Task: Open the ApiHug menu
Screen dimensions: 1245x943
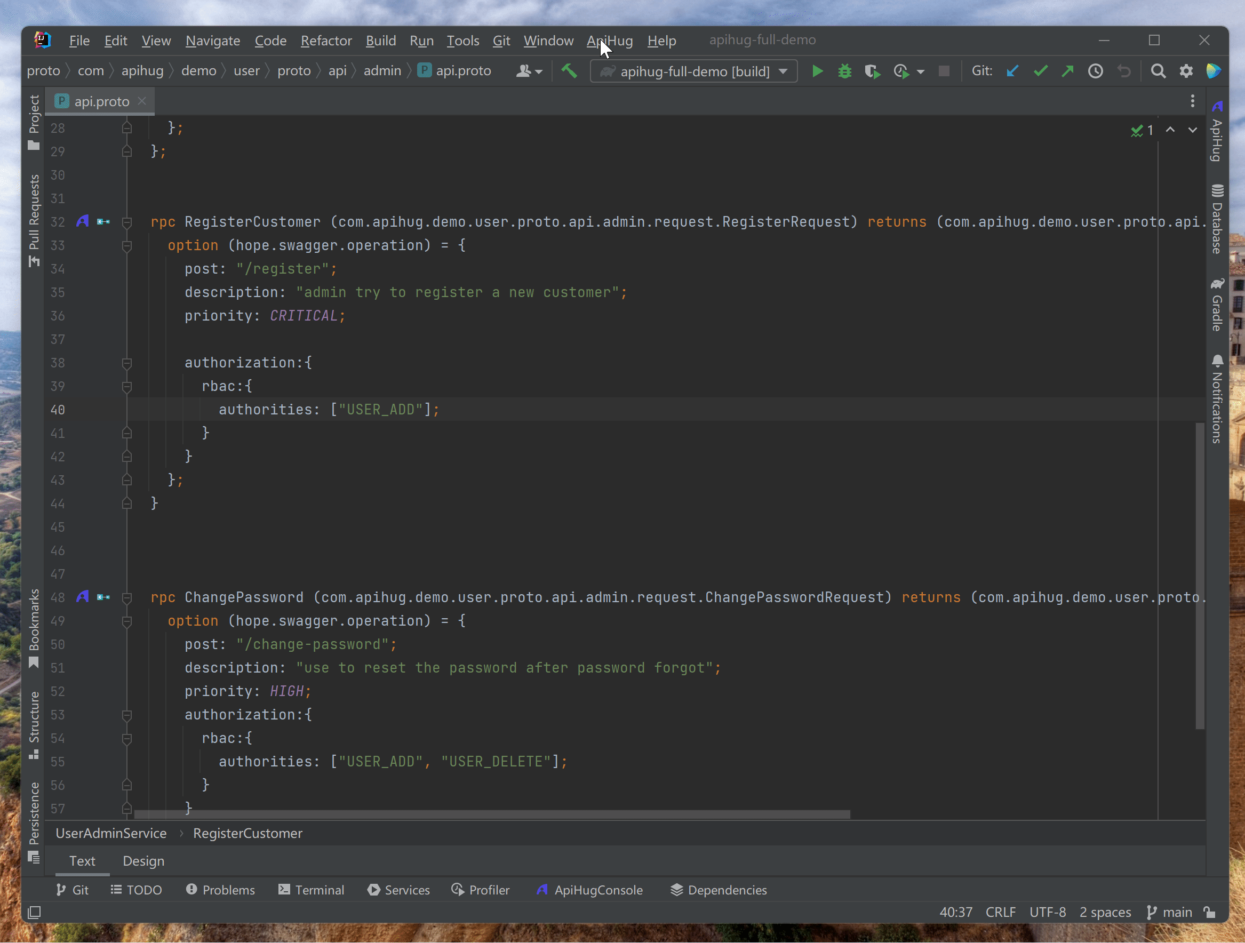Action: click(610, 41)
